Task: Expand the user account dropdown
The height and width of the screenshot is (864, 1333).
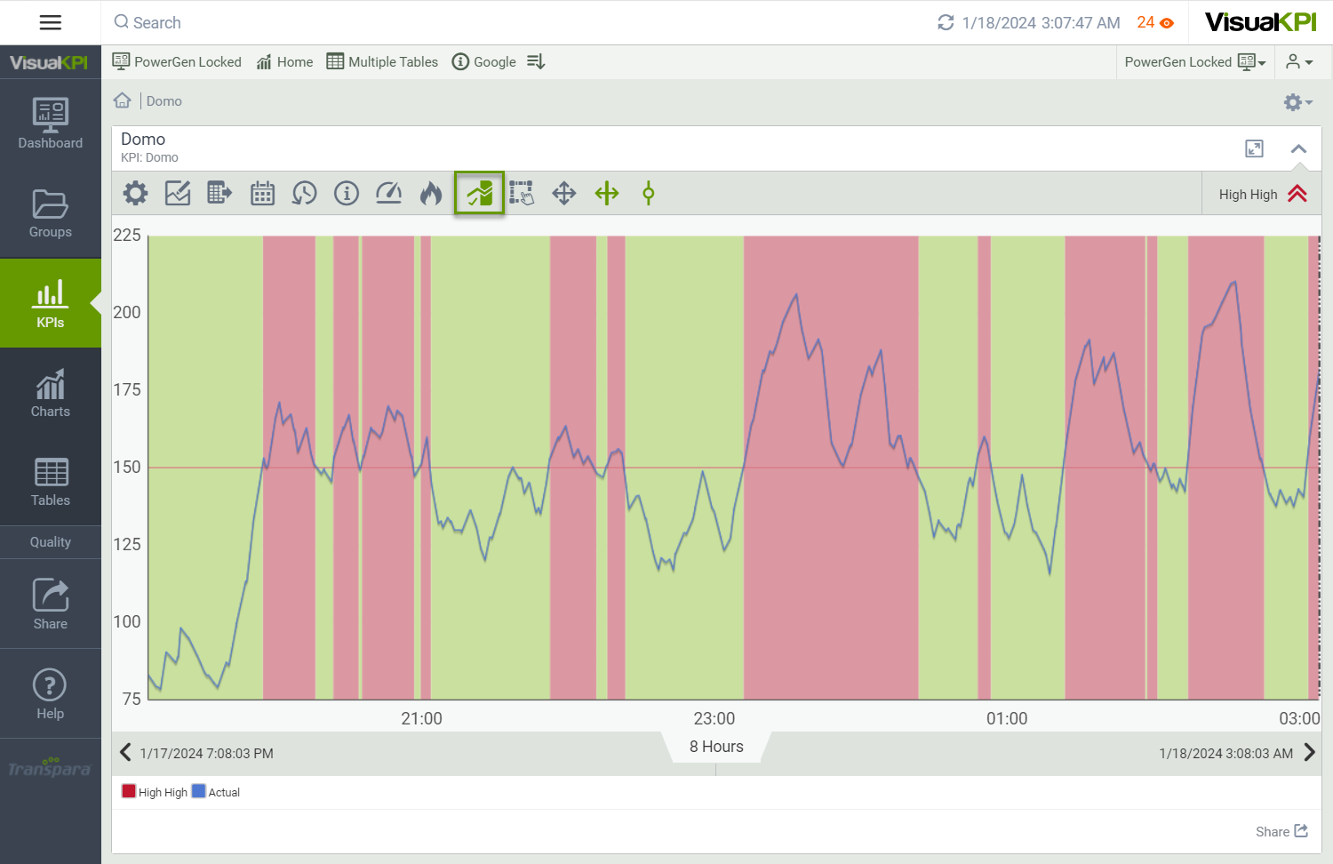Action: pyautogui.click(x=1298, y=62)
